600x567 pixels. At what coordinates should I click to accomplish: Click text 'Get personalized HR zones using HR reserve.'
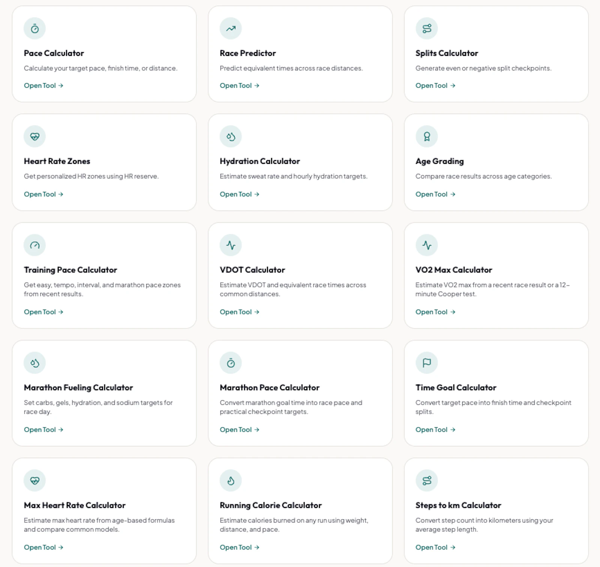(91, 176)
